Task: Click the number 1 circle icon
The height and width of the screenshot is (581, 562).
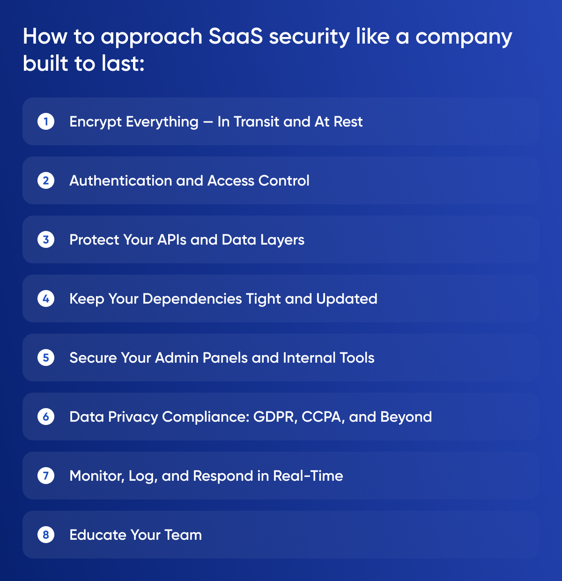Action: (46, 122)
